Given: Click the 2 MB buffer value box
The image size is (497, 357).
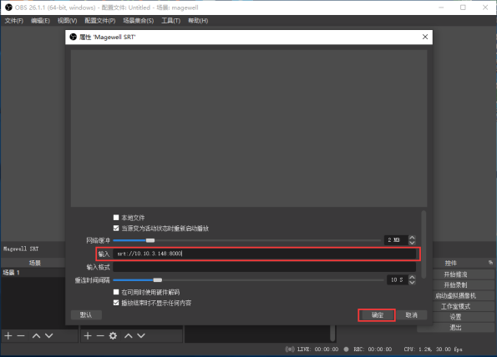Looking at the screenshot, I should (396, 240).
